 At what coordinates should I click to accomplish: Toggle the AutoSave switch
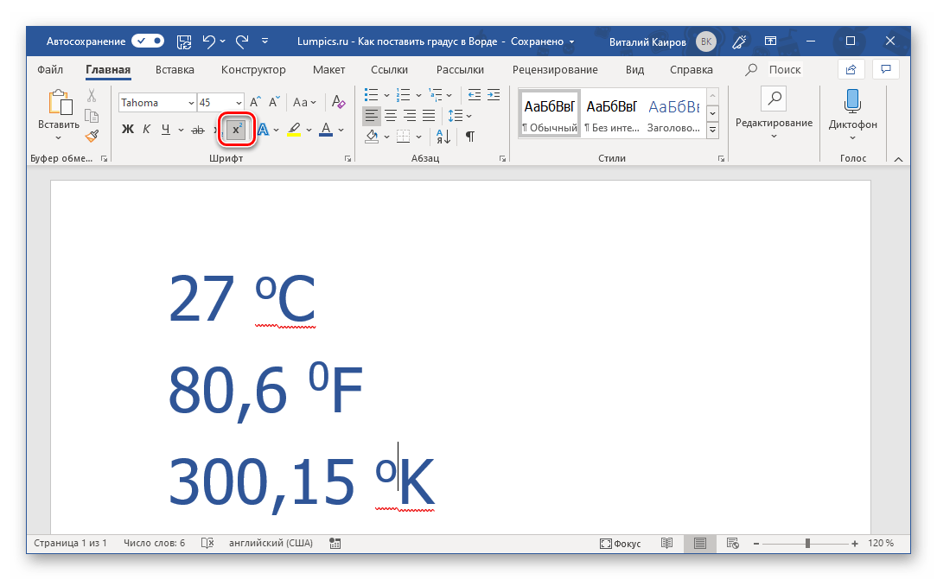pyautogui.click(x=148, y=41)
